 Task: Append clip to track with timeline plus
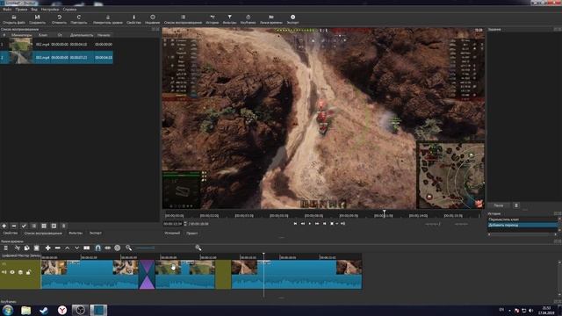47,248
